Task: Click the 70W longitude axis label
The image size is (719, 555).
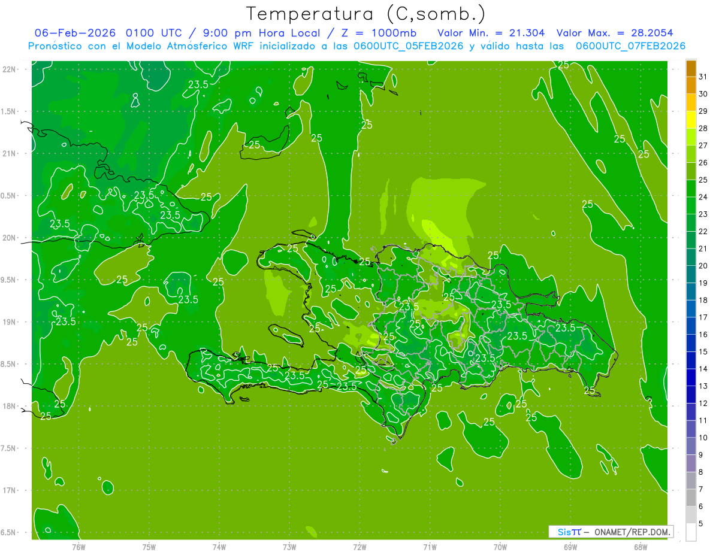Action: click(500, 547)
